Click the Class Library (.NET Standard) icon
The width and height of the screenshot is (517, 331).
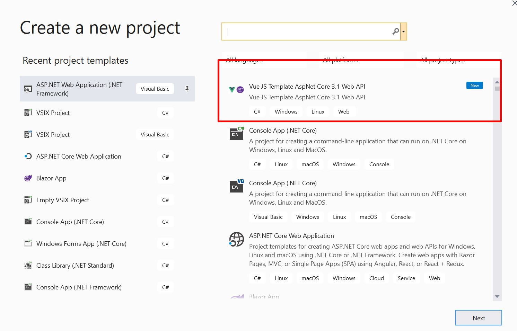click(x=28, y=265)
